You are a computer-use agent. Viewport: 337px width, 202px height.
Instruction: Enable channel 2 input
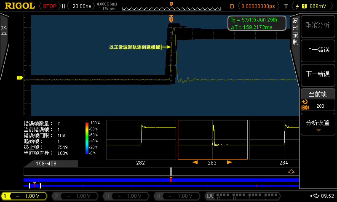pos(75,196)
